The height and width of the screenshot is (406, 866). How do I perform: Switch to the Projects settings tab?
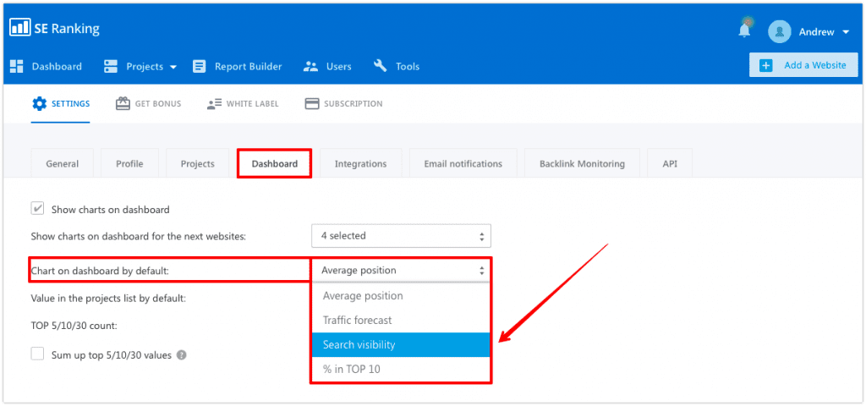pyautogui.click(x=198, y=163)
